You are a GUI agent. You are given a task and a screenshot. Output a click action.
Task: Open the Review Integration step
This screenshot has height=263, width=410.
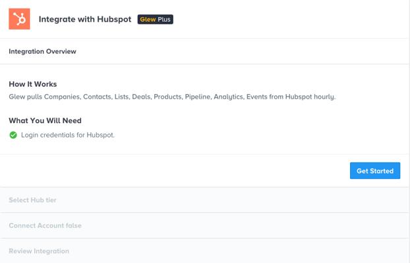click(x=204, y=251)
